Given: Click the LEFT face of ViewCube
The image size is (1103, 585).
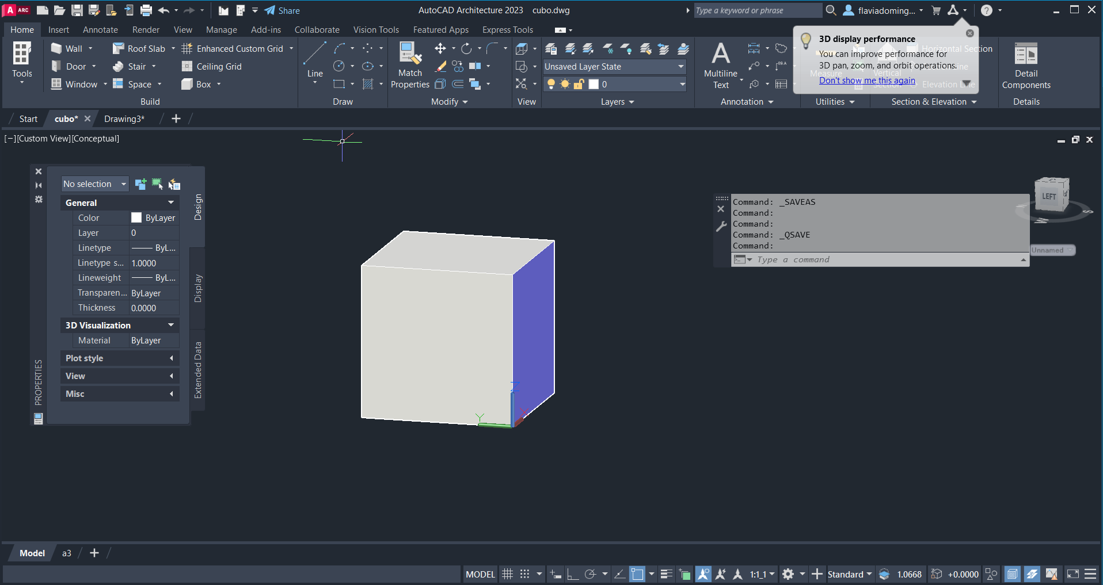Looking at the screenshot, I should point(1049,197).
